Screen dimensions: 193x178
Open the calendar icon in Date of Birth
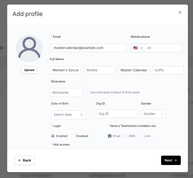coord(81,115)
